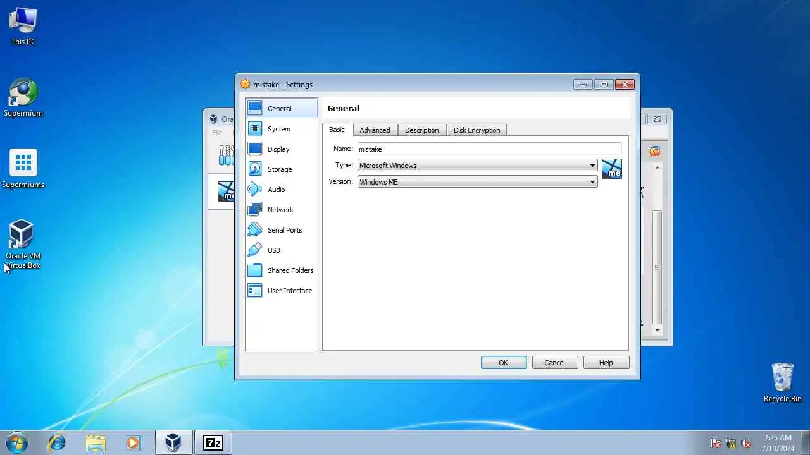Click the ME machine icon in VirtualBox Manager window
This screenshot has height=455, width=810.
pos(225,191)
